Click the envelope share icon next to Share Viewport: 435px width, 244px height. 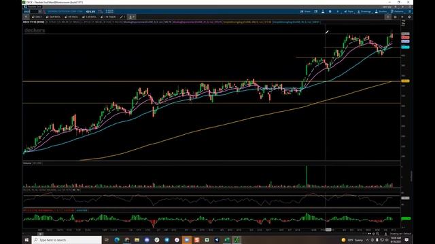315,12
